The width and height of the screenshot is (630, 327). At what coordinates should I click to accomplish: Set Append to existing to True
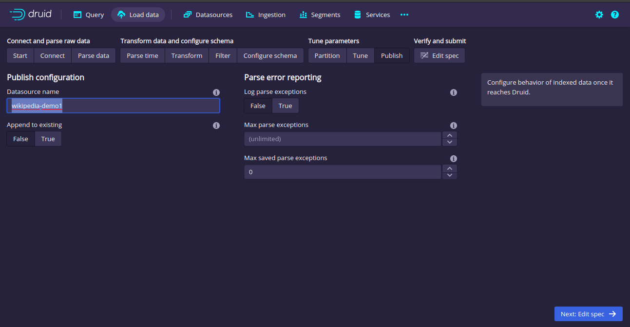48,139
